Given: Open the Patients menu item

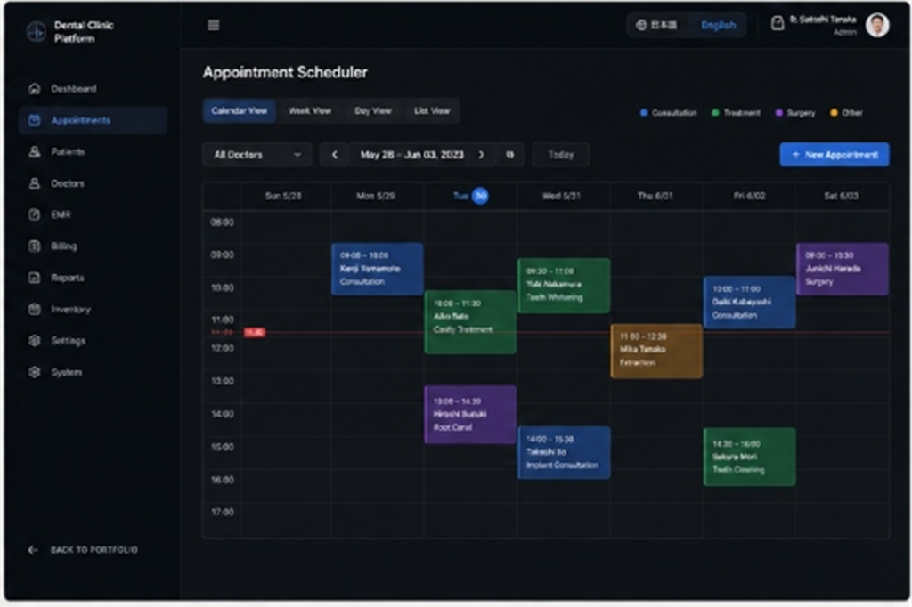Looking at the screenshot, I should [93, 151].
